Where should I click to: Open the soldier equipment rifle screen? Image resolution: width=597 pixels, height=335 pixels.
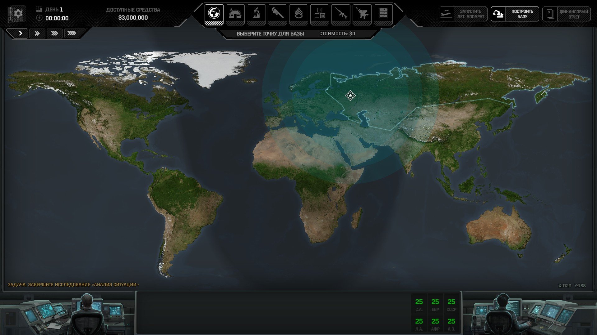click(341, 15)
